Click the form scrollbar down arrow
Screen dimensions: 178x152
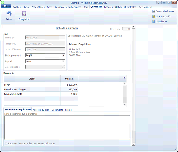[133, 144]
